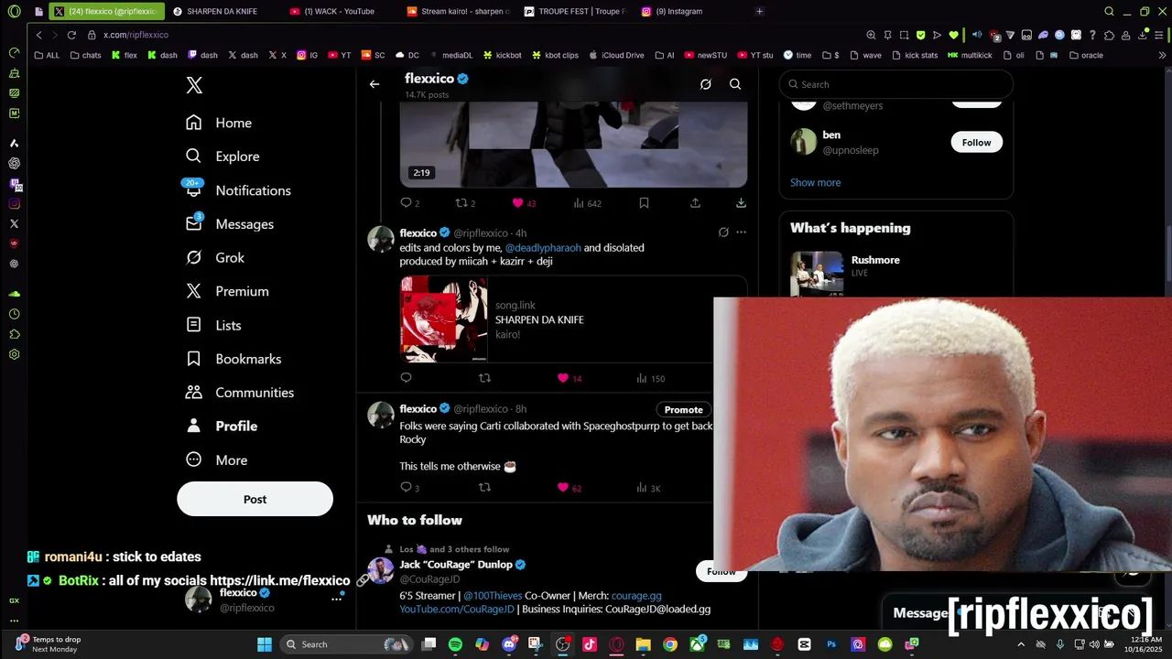This screenshot has height=659, width=1172.
Task: Open the mediaDL bookmark
Action: [451, 55]
